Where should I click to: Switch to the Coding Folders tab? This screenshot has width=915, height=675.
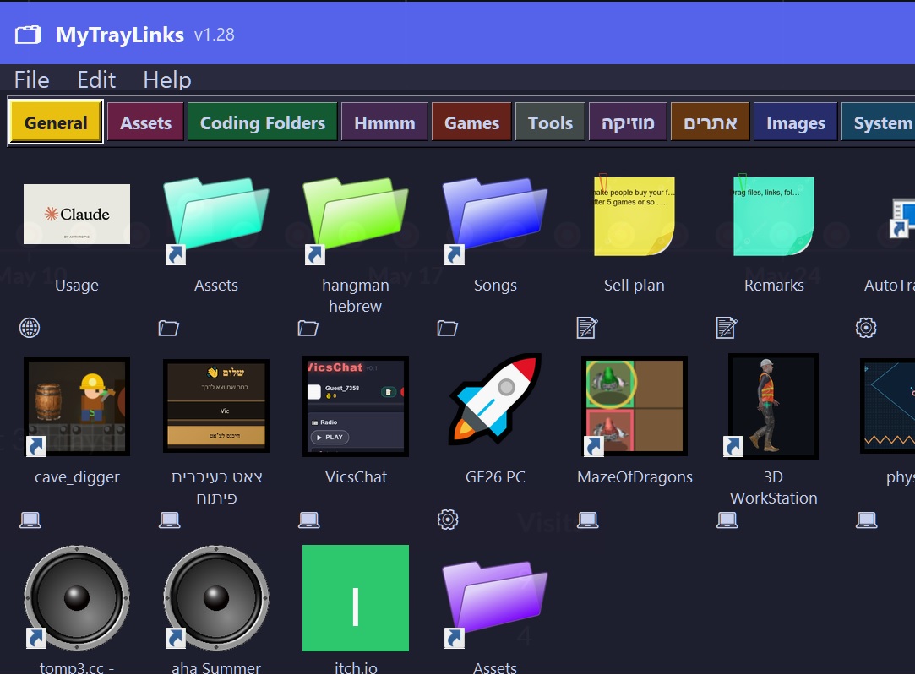click(263, 122)
